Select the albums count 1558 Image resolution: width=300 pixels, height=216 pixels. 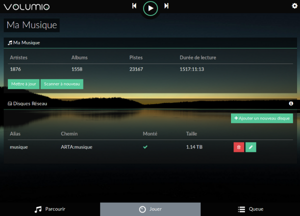[x=77, y=69]
